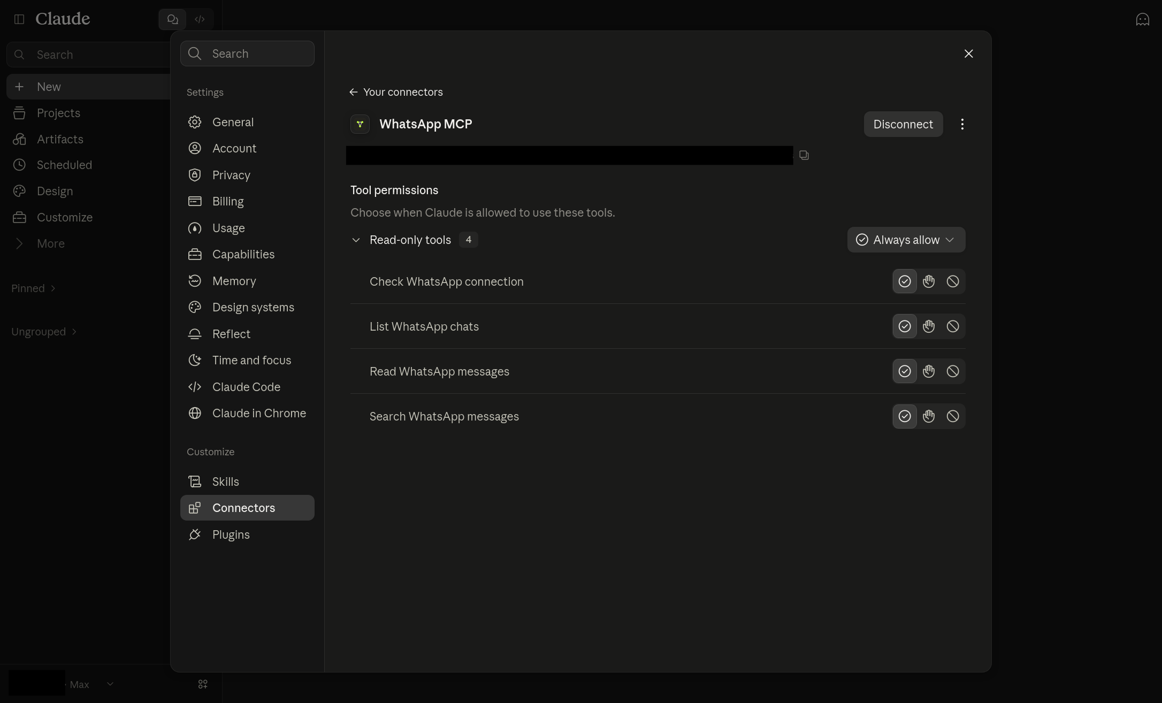1162x703 pixels.
Task: Collapse the Read-only tools section
Action: tap(356, 240)
